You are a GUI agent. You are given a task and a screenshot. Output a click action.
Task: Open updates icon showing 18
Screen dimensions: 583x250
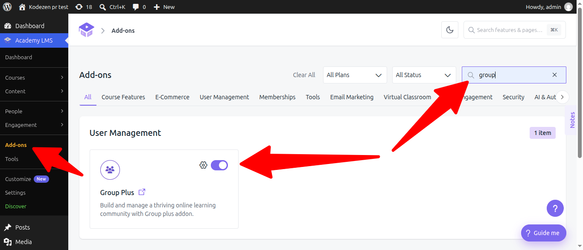[83, 7]
